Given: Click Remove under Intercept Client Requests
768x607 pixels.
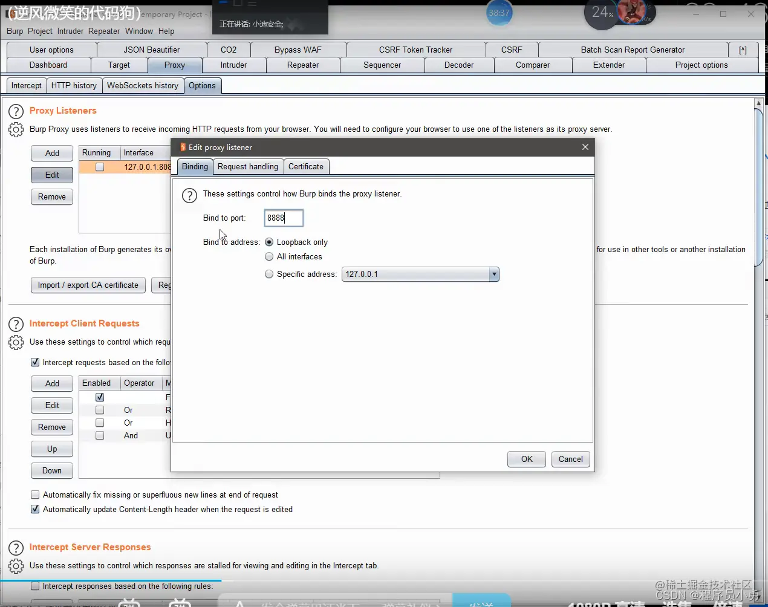Looking at the screenshot, I should pyautogui.click(x=52, y=427).
